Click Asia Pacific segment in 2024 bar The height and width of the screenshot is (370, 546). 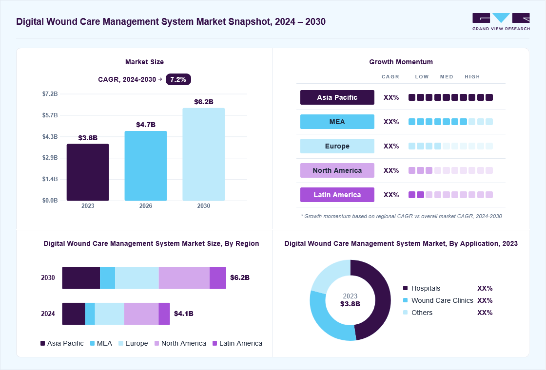point(74,314)
